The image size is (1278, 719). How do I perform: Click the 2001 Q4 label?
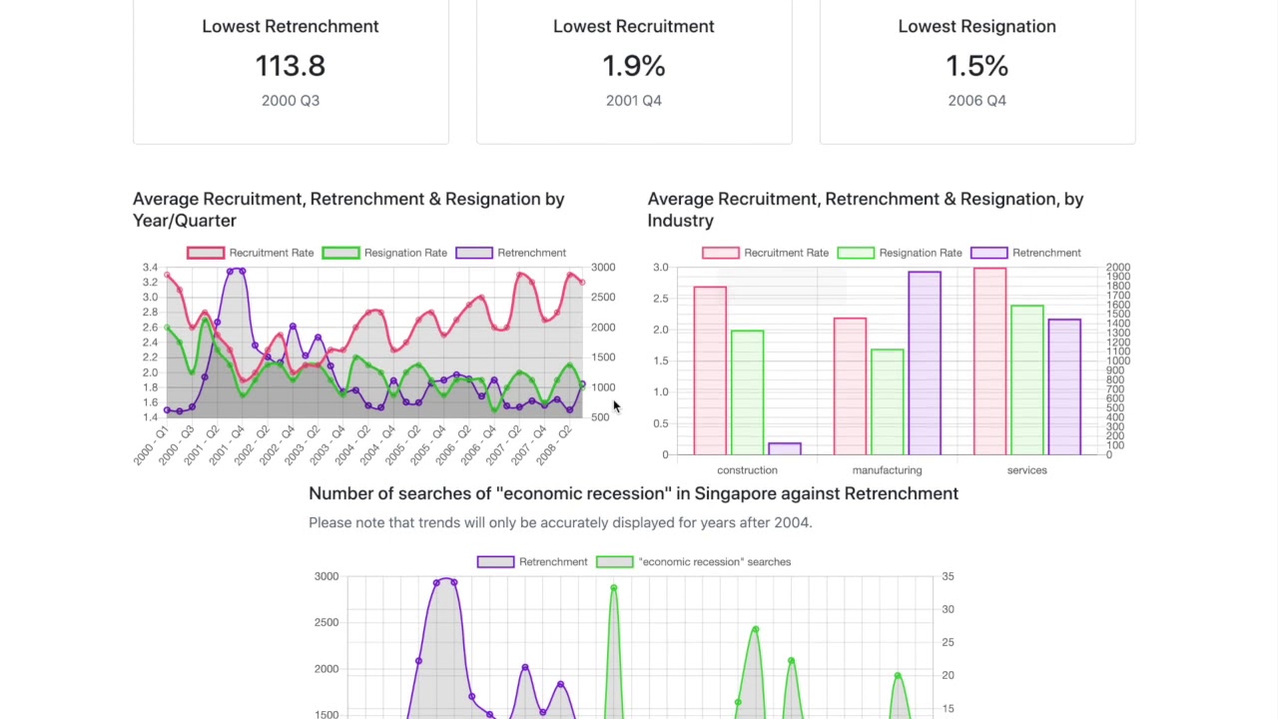click(x=634, y=100)
